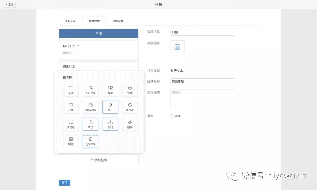
Task: Select the 文本 text control icon
Action: 71,90
